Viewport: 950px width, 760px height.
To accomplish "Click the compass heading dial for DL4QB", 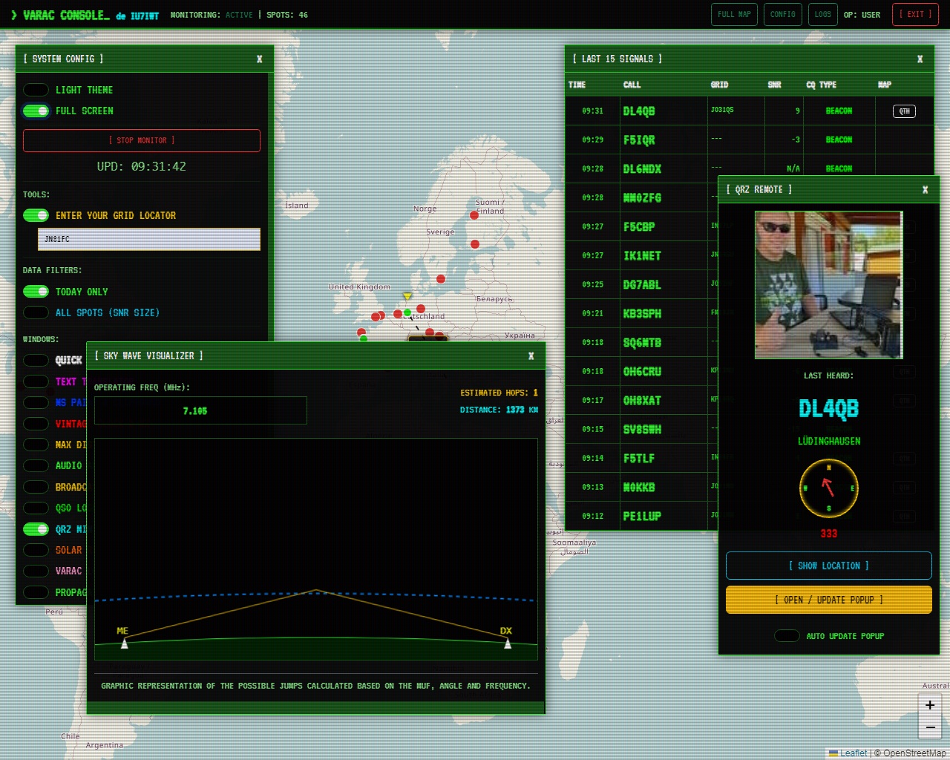I will coord(828,488).
